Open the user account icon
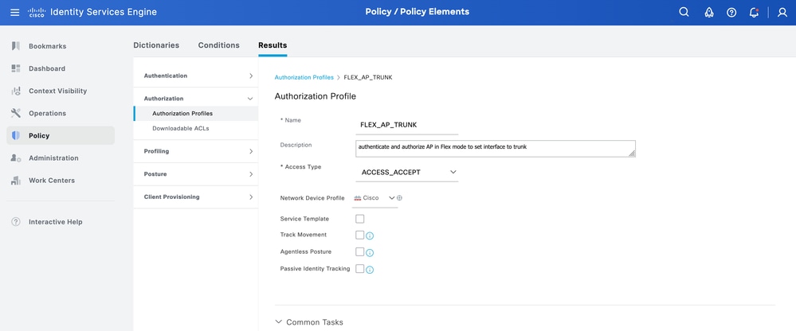This screenshot has height=331, width=796. point(782,13)
